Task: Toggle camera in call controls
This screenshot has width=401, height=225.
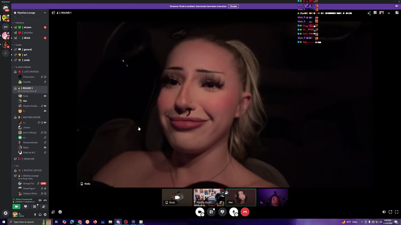Action: tap(199, 212)
